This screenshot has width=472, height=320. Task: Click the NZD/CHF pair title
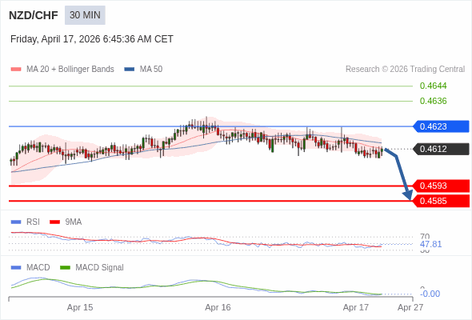click(34, 15)
